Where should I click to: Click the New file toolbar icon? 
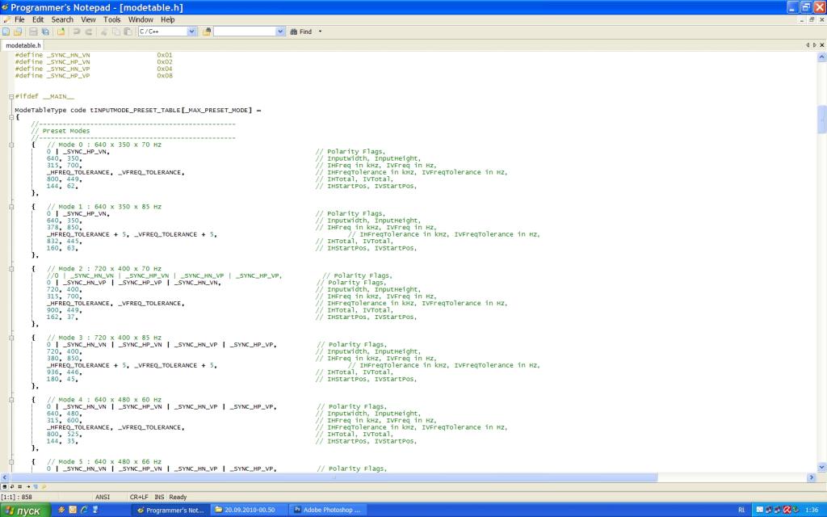[6, 32]
